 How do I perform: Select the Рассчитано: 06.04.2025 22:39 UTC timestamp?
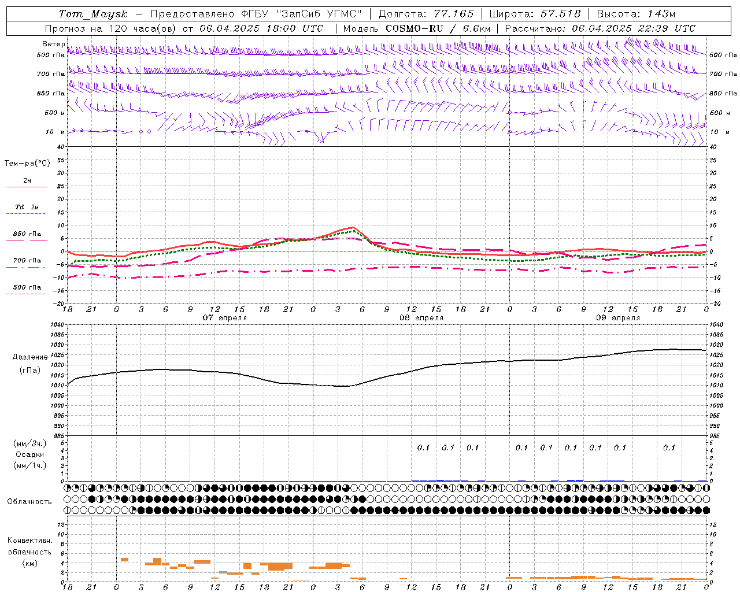[600, 28]
